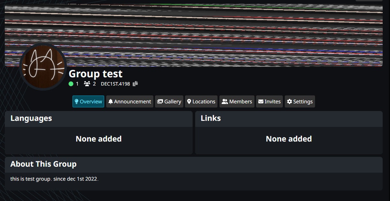This screenshot has height=201, width=390.
Task: Click "None added" in the Languages panel
Action: (99, 139)
